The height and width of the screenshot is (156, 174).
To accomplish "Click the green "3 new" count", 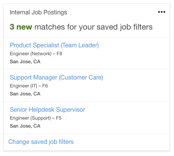I will pos(21,27).
